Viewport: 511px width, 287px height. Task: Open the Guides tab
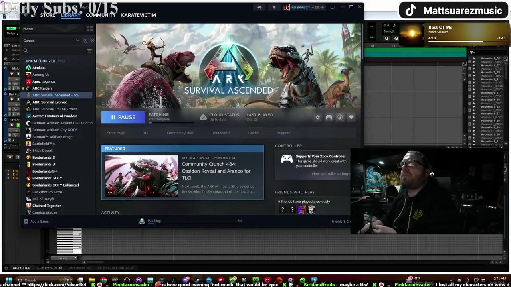click(x=254, y=133)
